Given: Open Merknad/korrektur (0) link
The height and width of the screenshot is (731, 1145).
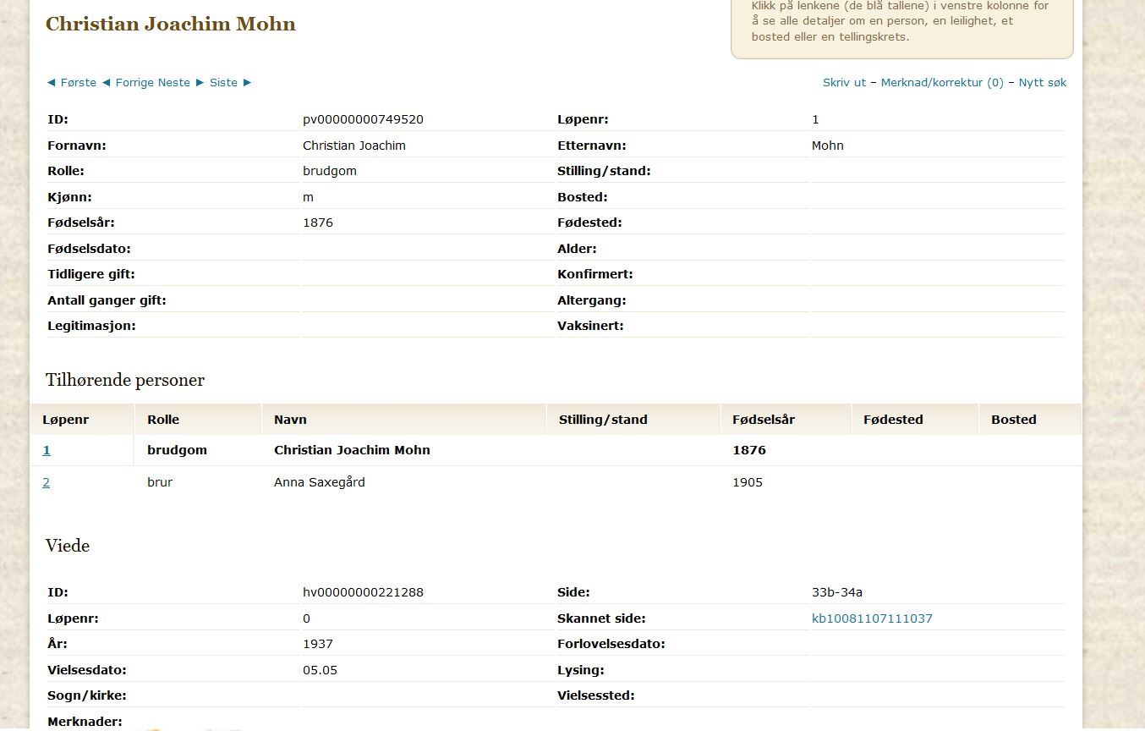Looking at the screenshot, I should click(x=942, y=83).
